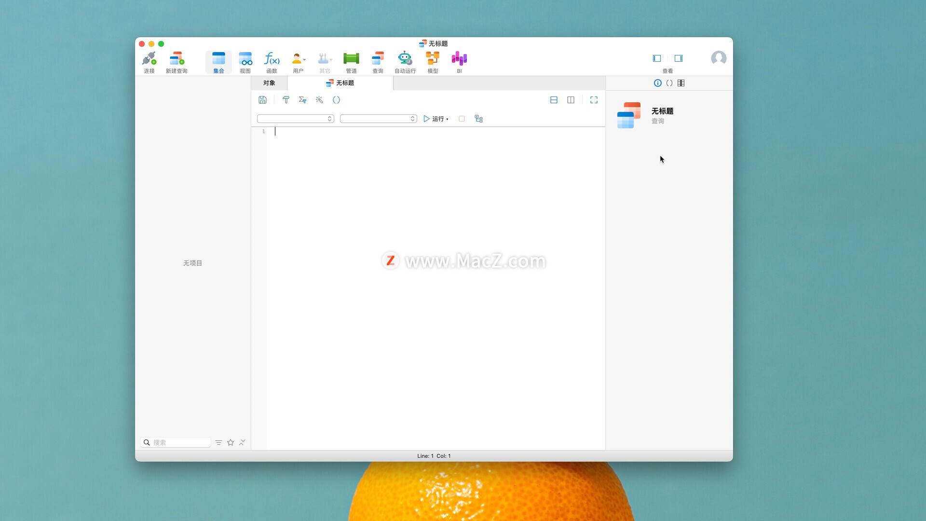Click the explain query icon

(478, 119)
